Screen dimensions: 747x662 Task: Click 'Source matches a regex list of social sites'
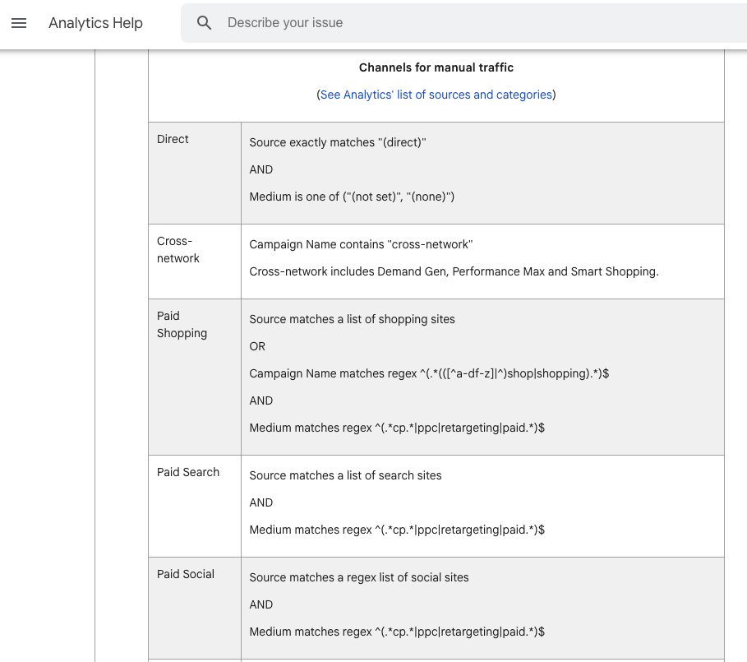pyautogui.click(x=359, y=577)
